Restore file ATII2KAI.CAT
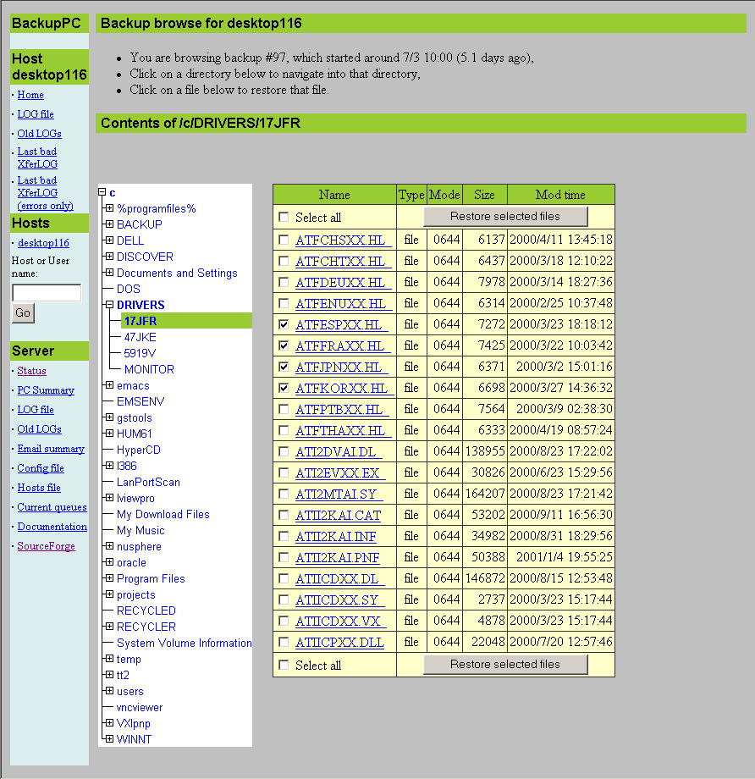 [338, 515]
